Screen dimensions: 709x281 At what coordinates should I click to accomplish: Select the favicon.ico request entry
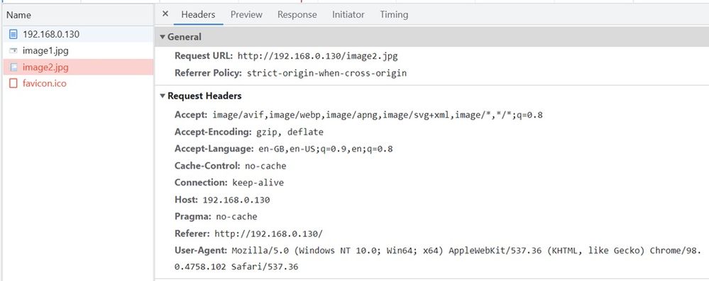tap(77, 84)
